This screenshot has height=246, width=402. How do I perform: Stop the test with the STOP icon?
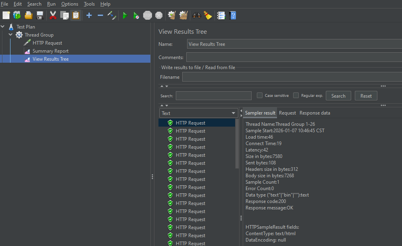148,15
